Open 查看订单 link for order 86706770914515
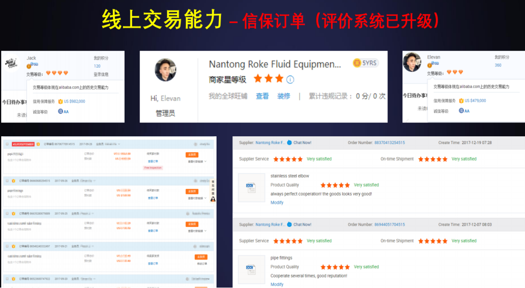Screen dimensions: 525x288 point(153,161)
